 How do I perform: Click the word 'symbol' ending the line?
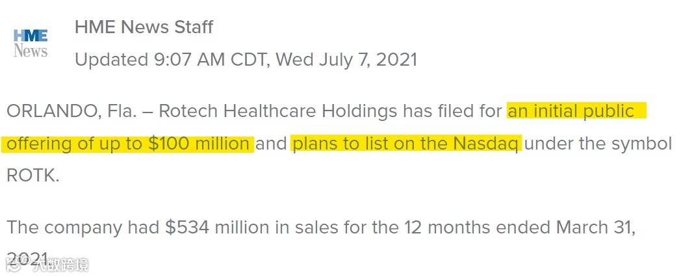click(x=641, y=144)
